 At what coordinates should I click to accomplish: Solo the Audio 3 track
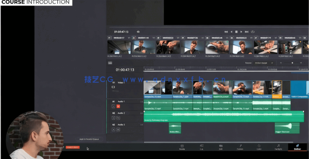[113, 129]
